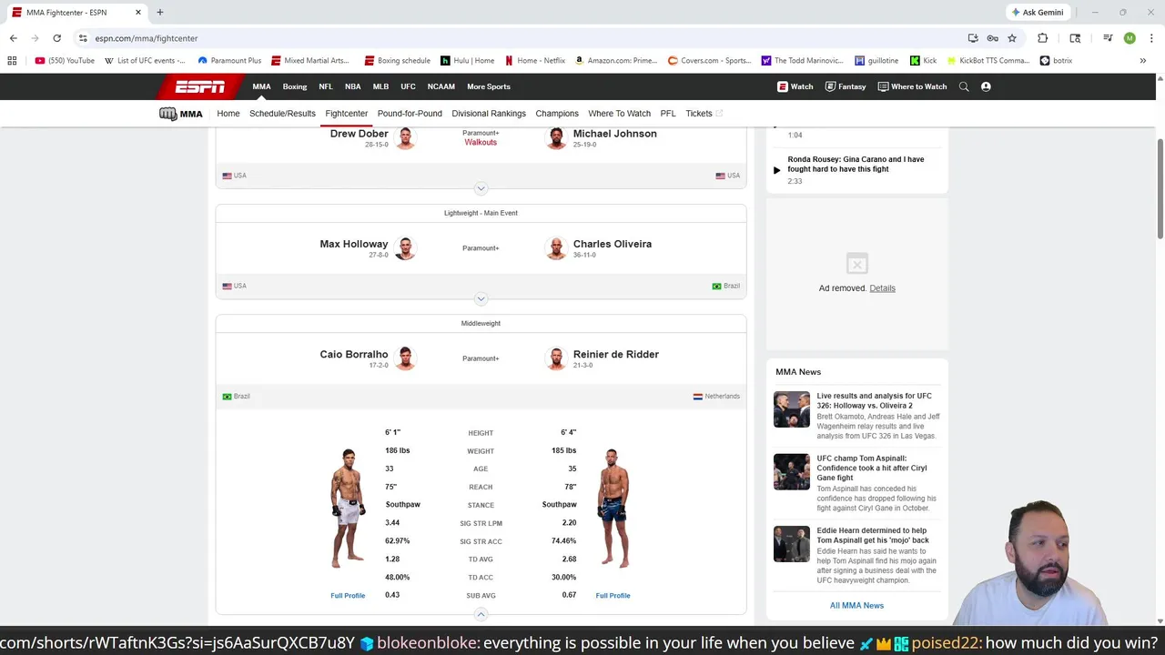This screenshot has height=655, width=1165.
Task: Open the YouTube bookmark
Action: (65, 61)
